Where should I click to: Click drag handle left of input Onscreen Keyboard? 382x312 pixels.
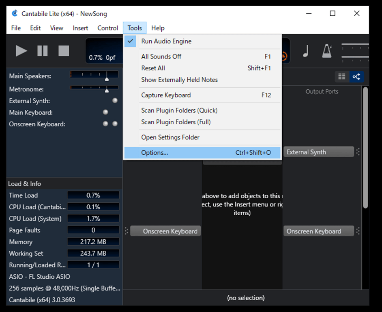[x=126, y=231]
